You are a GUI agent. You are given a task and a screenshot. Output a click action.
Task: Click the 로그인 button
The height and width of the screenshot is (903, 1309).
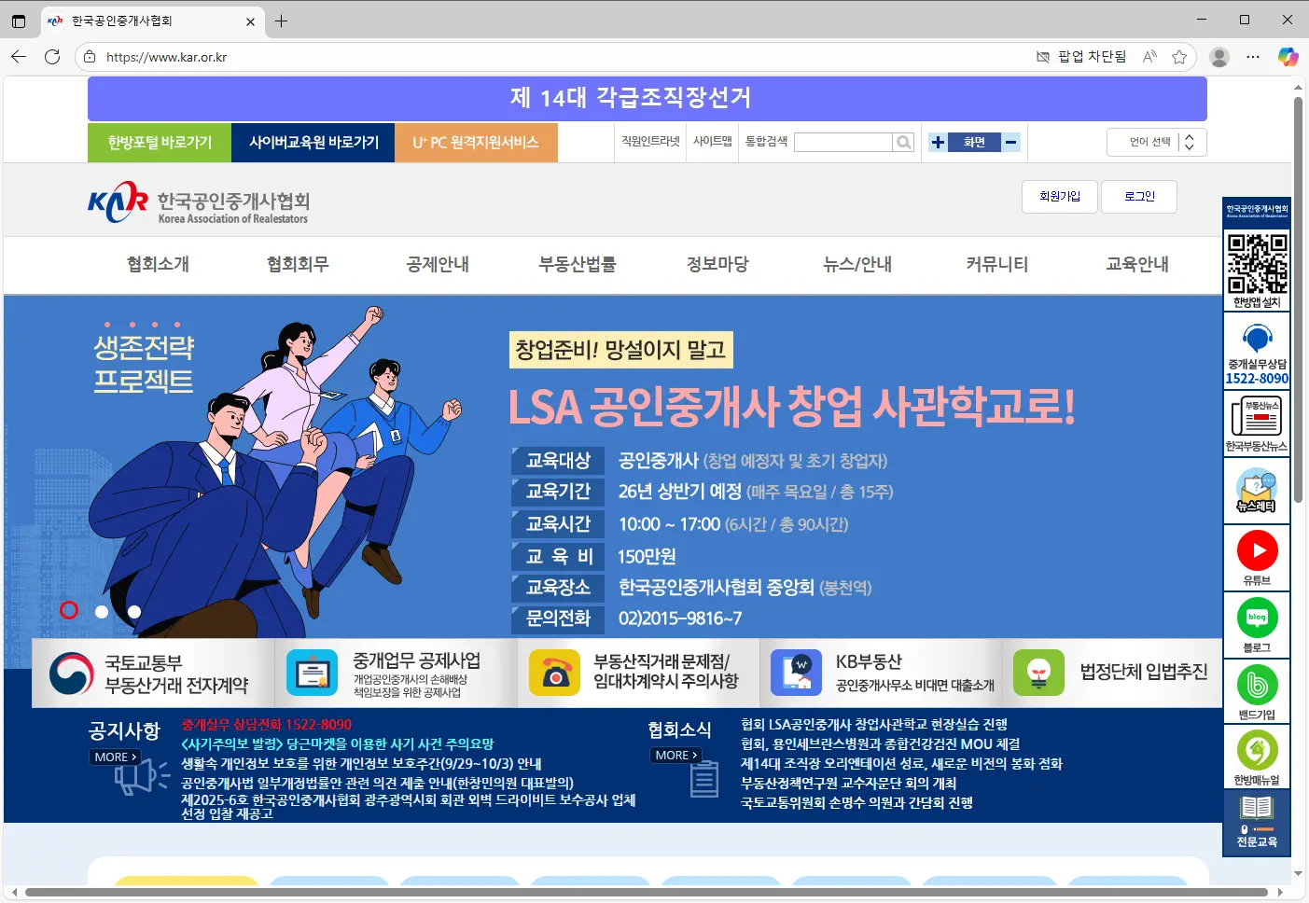point(1139,196)
